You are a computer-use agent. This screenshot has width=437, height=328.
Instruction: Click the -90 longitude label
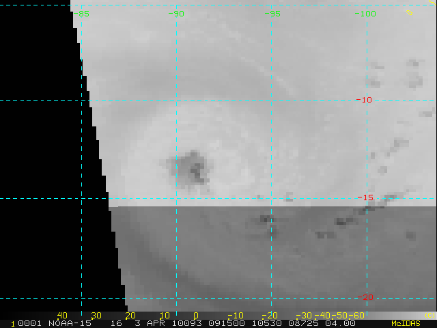tap(177, 13)
